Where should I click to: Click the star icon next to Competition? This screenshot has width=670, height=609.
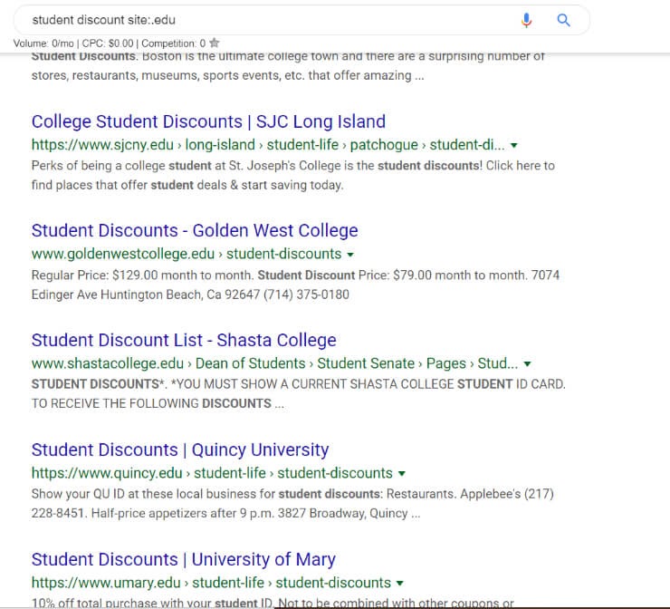[215, 43]
